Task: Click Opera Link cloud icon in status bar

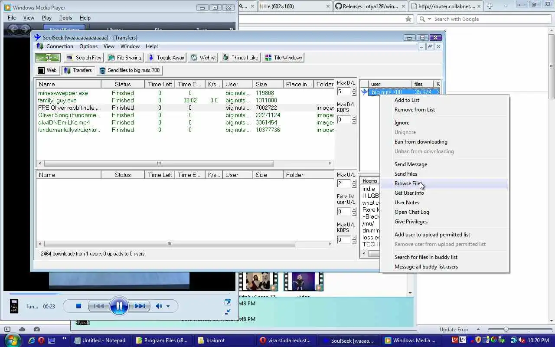Action: [22, 330]
